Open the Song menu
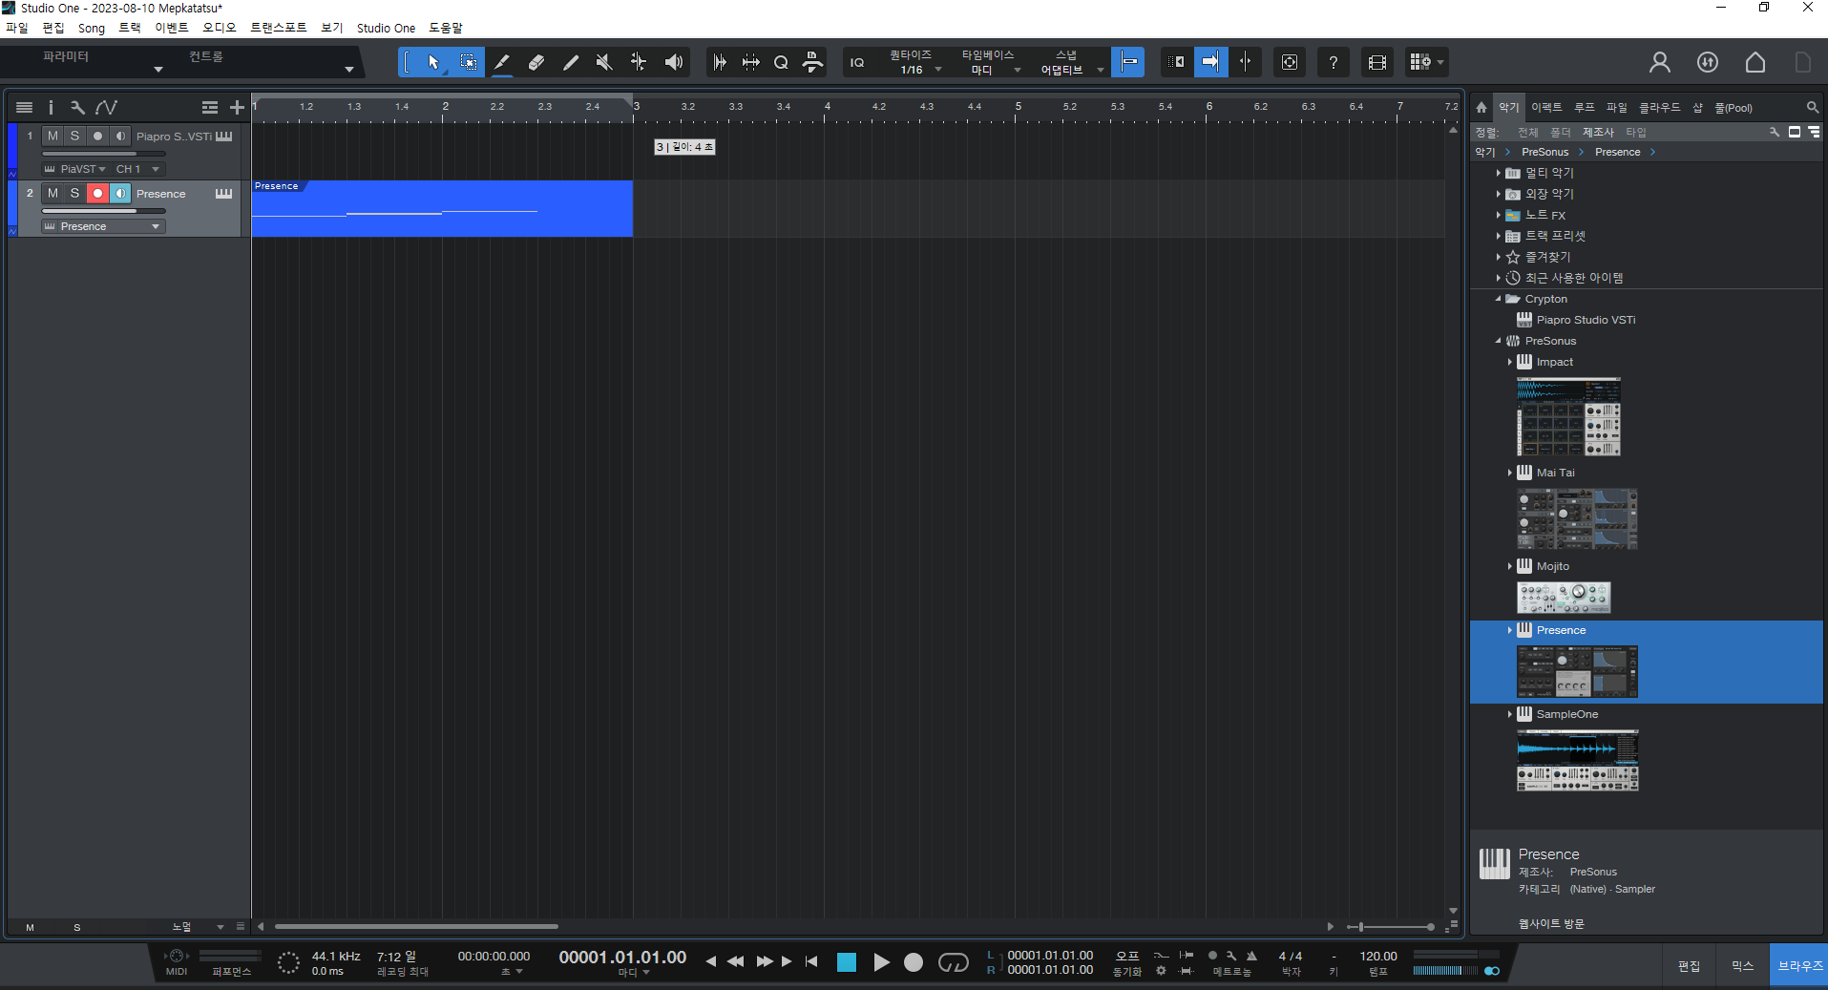 pos(92,28)
